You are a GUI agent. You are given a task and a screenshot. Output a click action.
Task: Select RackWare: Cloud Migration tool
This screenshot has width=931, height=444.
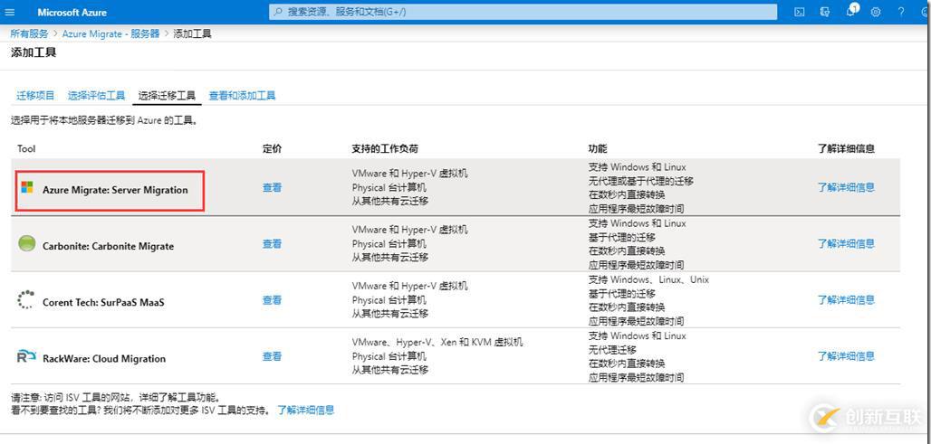[104, 359]
